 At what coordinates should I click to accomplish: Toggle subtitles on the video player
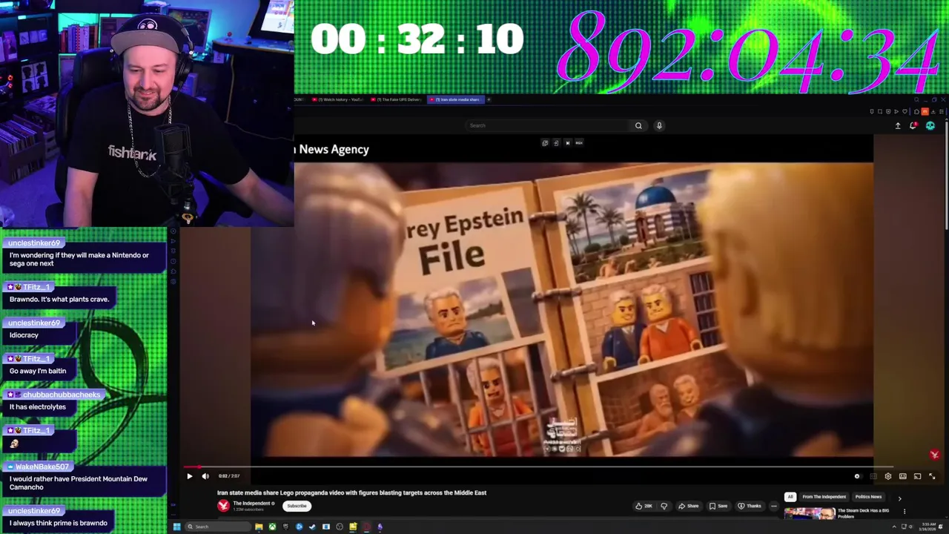point(873,476)
